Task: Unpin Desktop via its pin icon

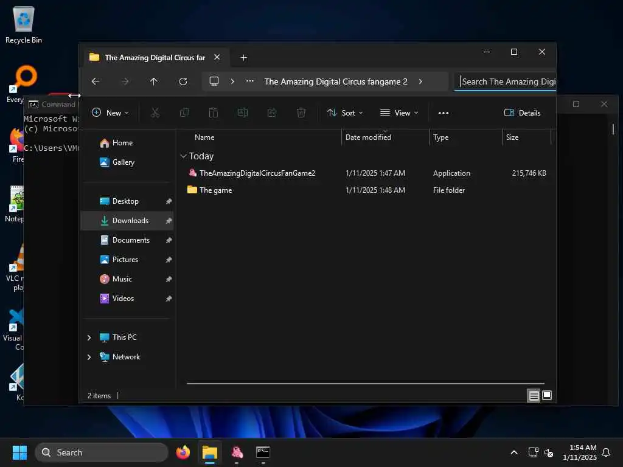Action: pyautogui.click(x=169, y=201)
